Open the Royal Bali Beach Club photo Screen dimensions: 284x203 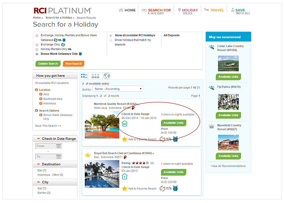(102, 174)
